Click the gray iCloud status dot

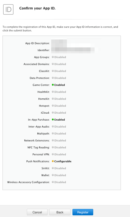(53, 113)
